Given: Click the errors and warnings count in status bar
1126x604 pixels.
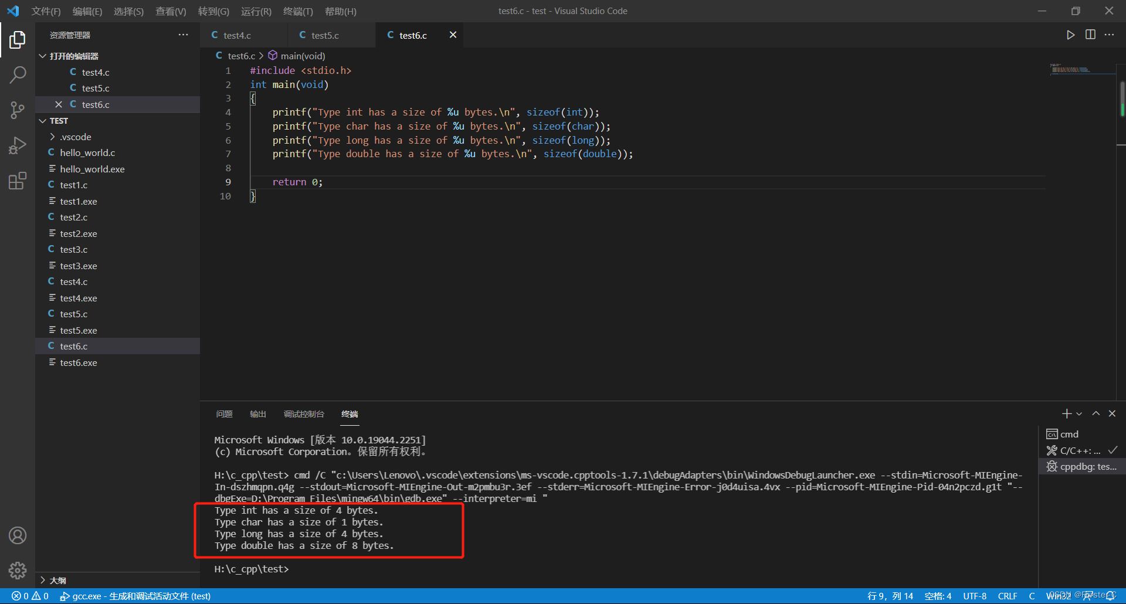Looking at the screenshot, I should pos(30,596).
